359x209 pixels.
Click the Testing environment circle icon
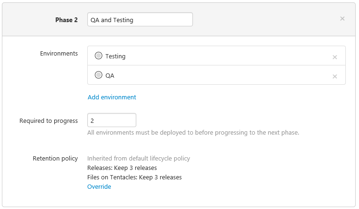(x=99, y=56)
